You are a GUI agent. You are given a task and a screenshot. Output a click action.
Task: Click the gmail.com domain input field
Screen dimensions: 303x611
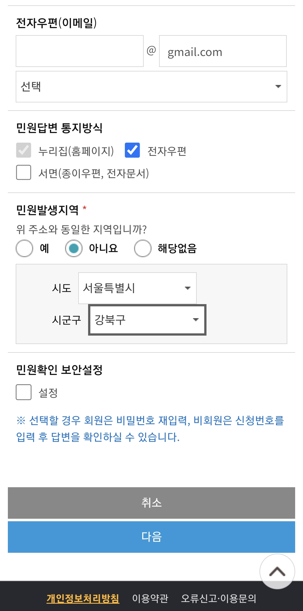click(222, 51)
